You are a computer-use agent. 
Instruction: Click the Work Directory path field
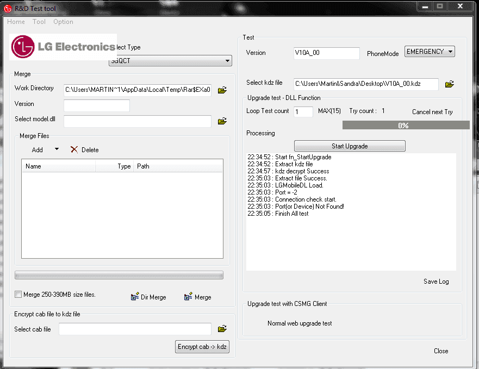[x=138, y=90]
